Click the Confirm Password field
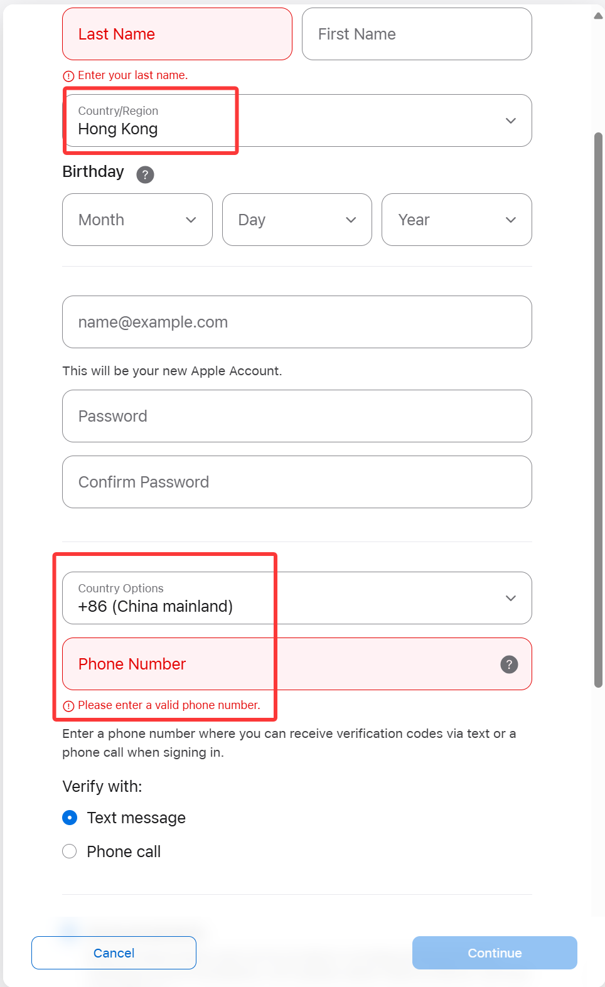Viewport: 605px width, 987px height. 297,482
